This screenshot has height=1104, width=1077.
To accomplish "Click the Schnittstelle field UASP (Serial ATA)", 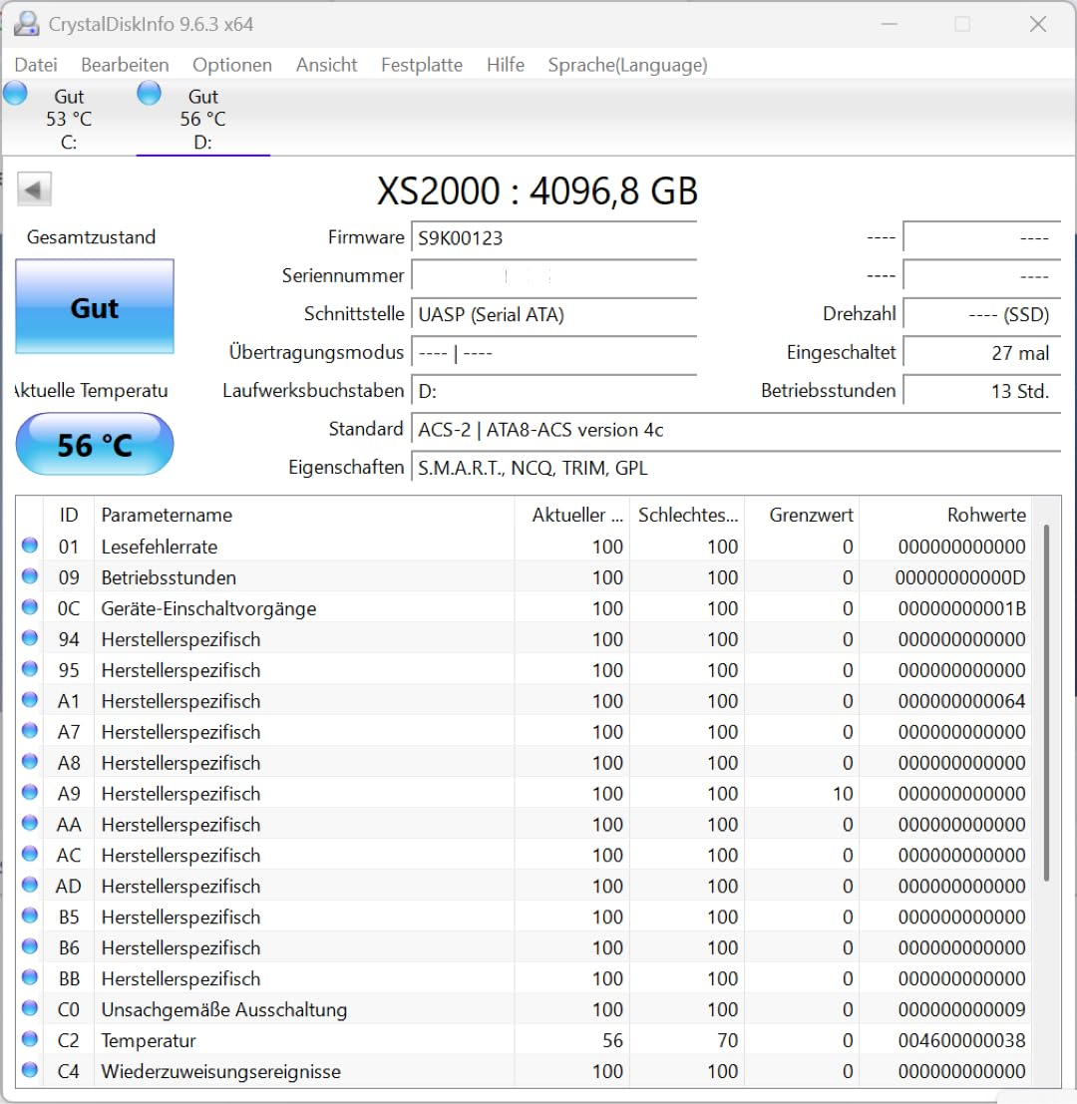I will point(554,314).
